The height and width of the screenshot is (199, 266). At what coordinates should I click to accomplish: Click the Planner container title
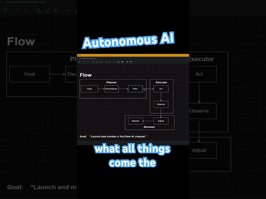tap(111, 83)
